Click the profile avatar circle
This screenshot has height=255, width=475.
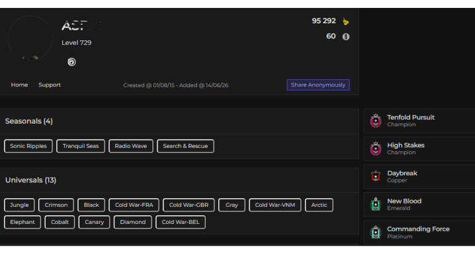(x=30, y=38)
